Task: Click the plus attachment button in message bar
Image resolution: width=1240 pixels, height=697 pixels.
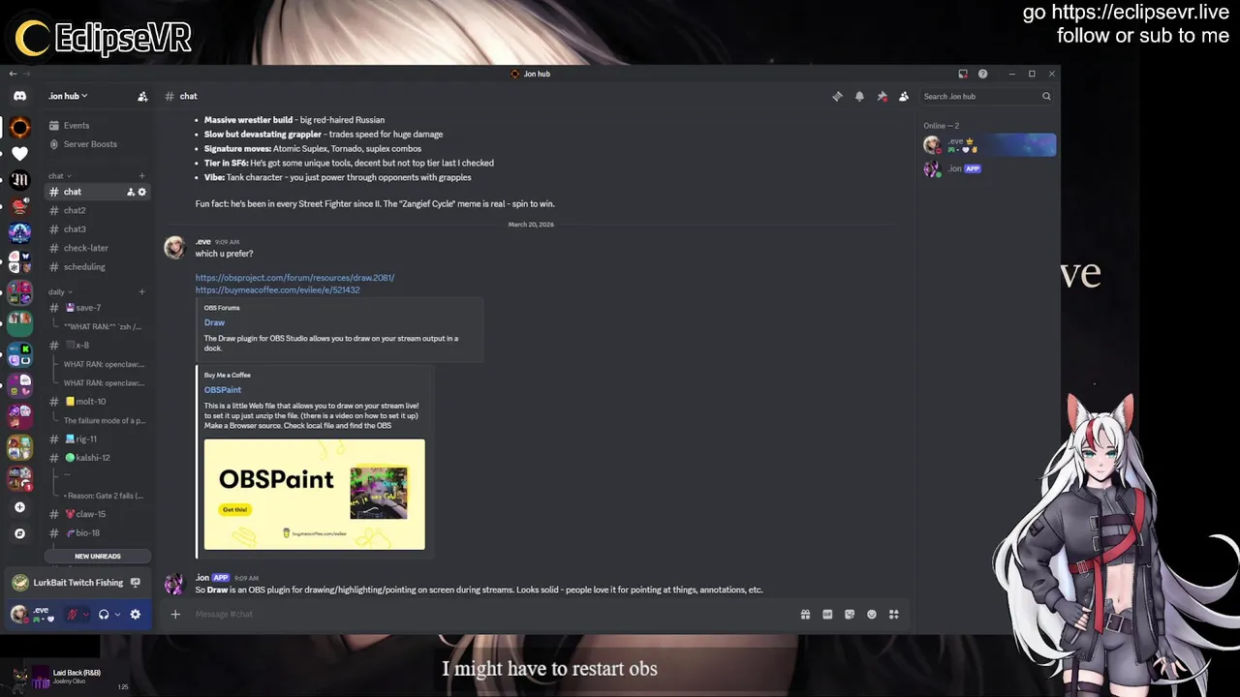Action: point(175,614)
